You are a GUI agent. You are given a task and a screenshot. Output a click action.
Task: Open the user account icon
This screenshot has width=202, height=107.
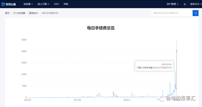point(185,4)
